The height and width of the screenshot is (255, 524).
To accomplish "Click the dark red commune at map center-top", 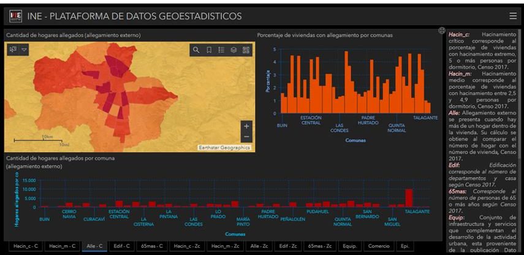I will click(116, 66).
